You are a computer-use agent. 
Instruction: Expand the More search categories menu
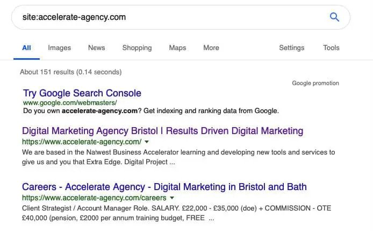211,48
